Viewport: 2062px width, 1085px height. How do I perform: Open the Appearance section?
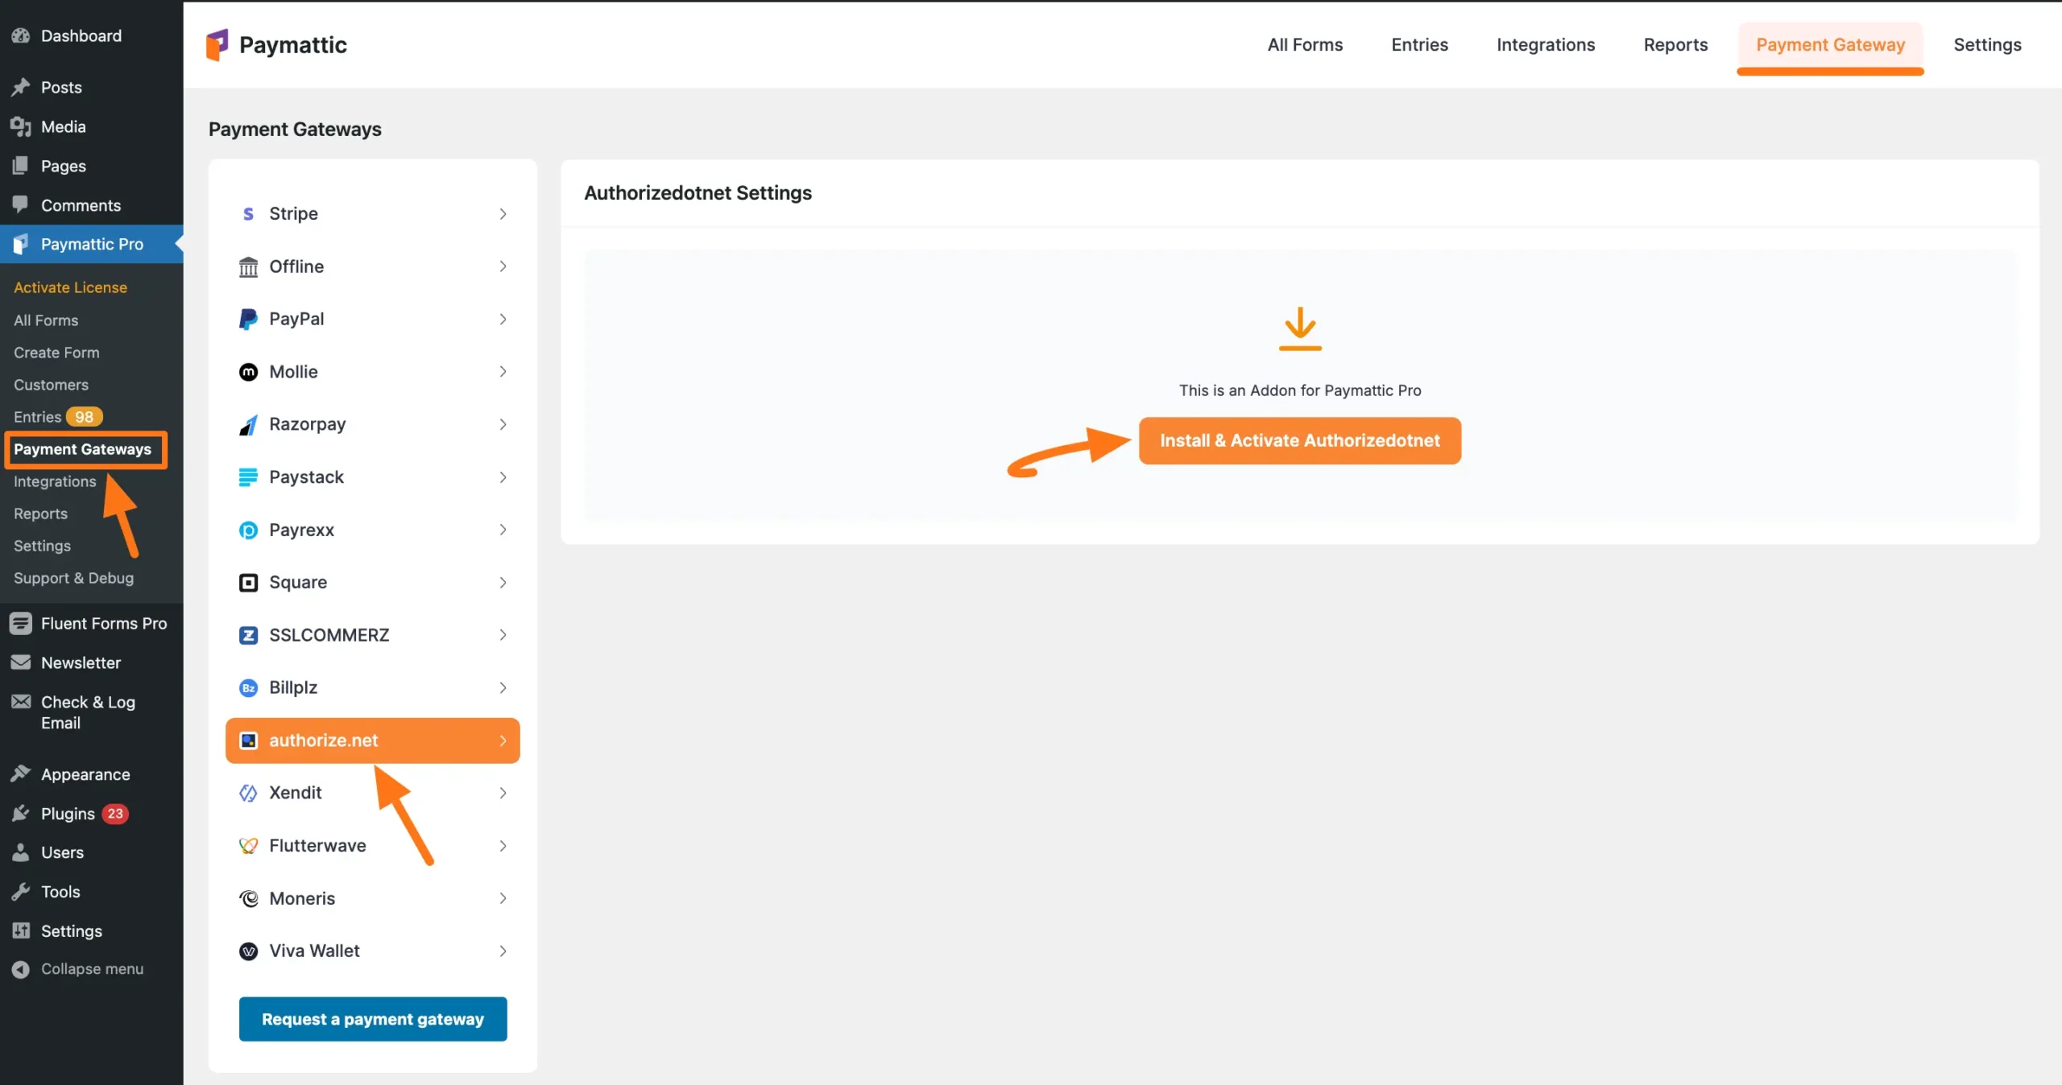click(85, 774)
